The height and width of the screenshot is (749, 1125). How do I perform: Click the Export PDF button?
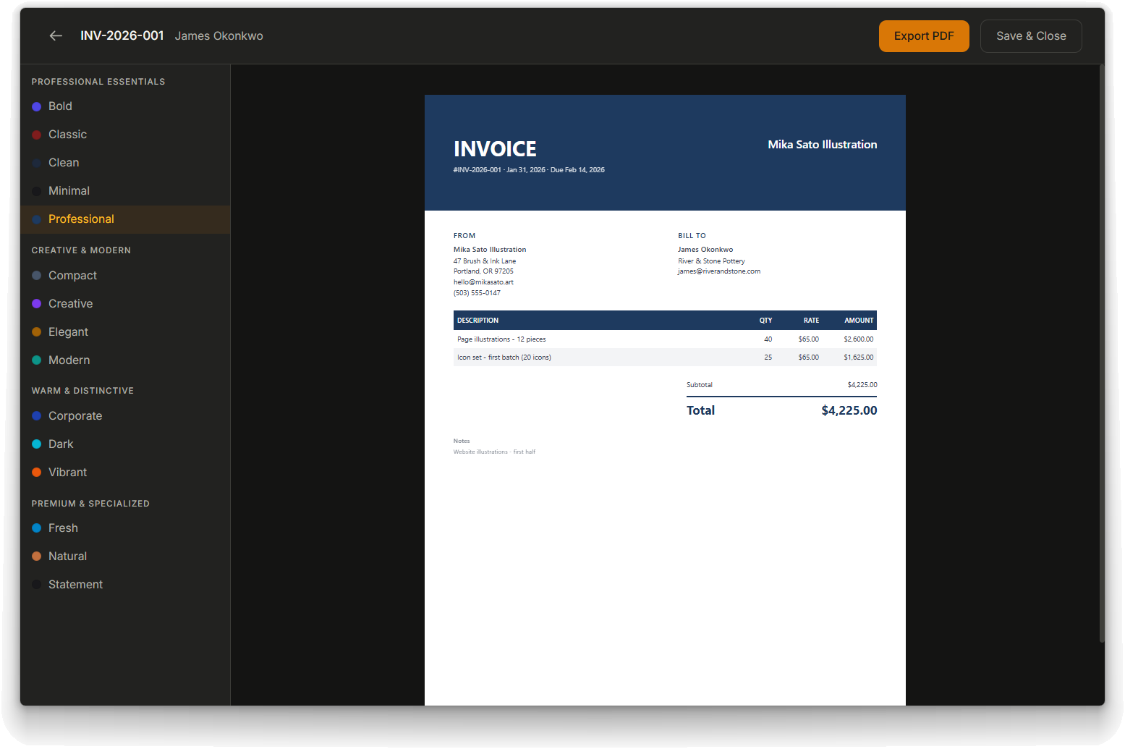click(923, 36)
